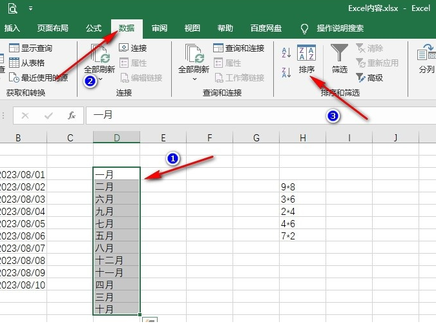Click date cell 2023/08/05
Image resolution: width=436 pixels, height=324 pixels.
coord(23,223)
